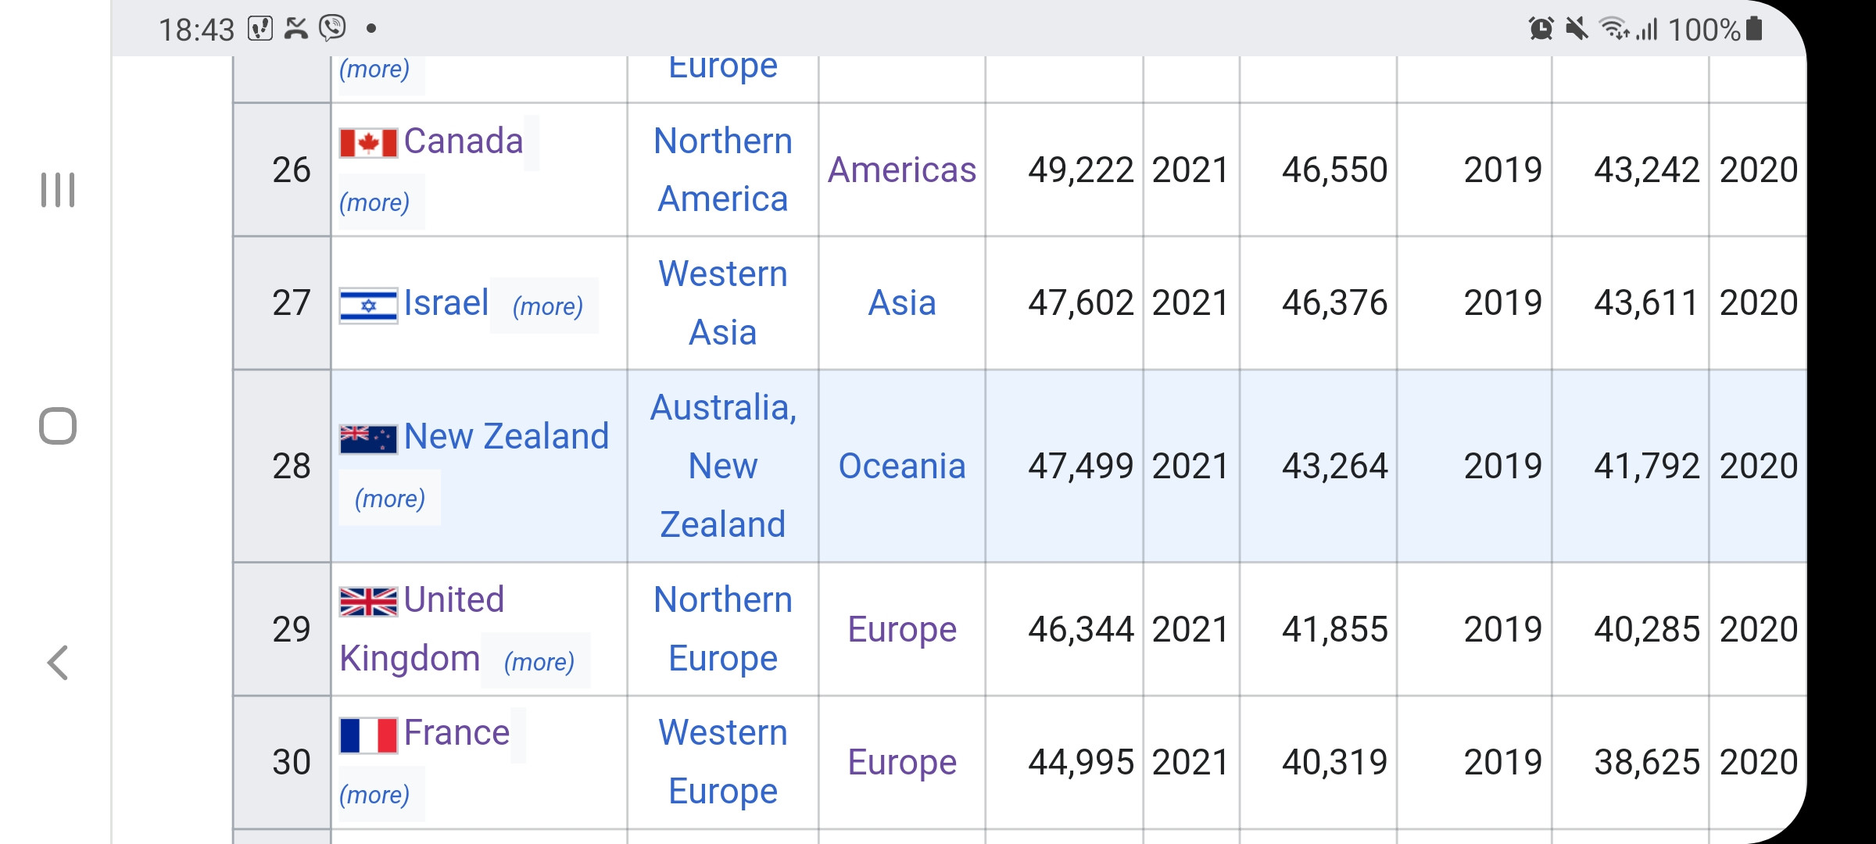Image resolution: width=1876 pixels, height=844 pixels.
Task: Open the Israel link
Action: [x=446, y=303]
